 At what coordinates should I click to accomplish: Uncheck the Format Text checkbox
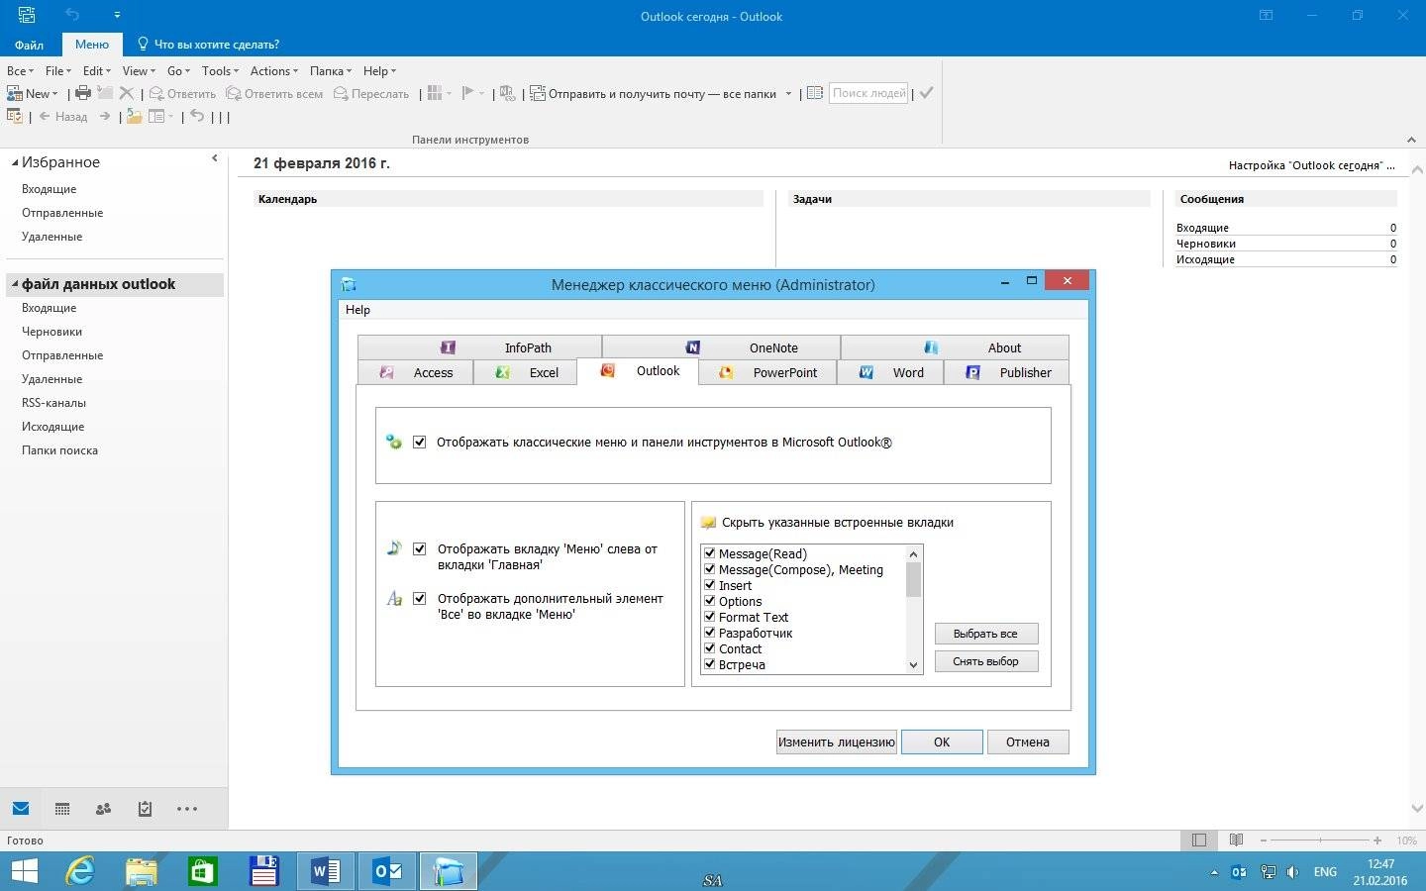(710, 617)
